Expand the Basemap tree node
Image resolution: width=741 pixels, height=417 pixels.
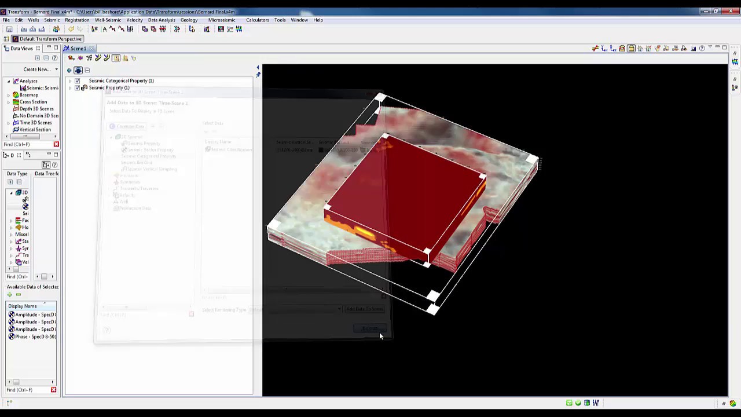tap(9, 95)
